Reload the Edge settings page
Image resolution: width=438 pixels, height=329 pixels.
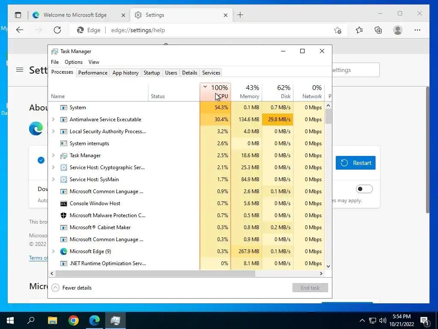pos(57,30)
